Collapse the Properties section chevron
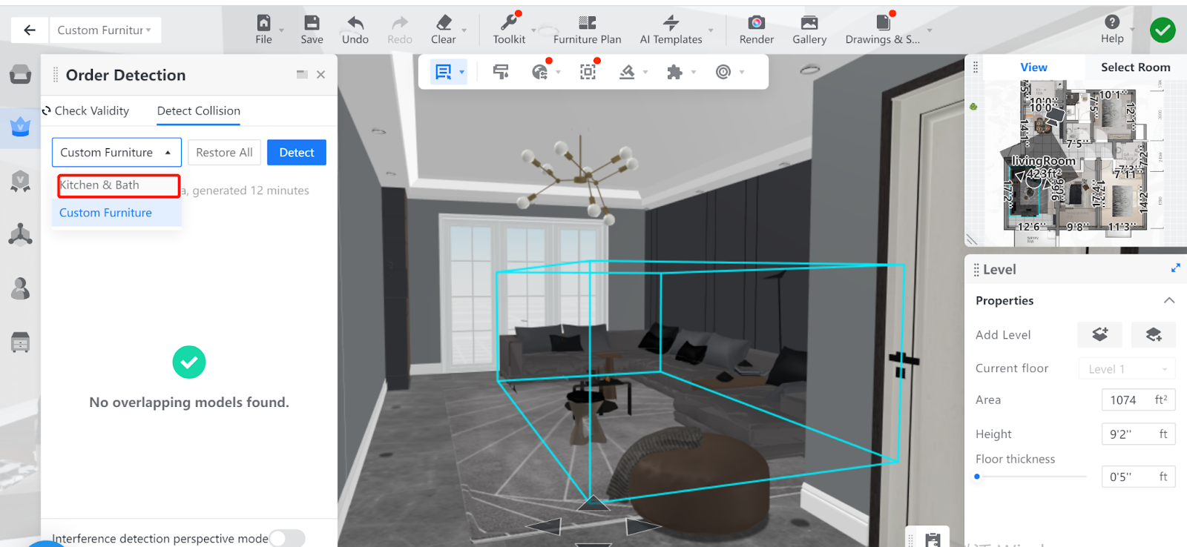The width and height of the screenshot is (1187, 547). coord(1168,301)
